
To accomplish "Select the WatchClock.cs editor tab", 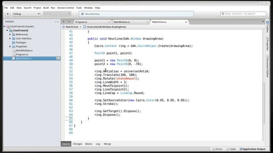I will click(159, 22).
